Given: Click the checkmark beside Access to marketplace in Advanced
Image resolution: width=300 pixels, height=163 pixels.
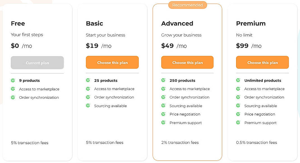Looking at the screenshot, I should click(163, 89).
